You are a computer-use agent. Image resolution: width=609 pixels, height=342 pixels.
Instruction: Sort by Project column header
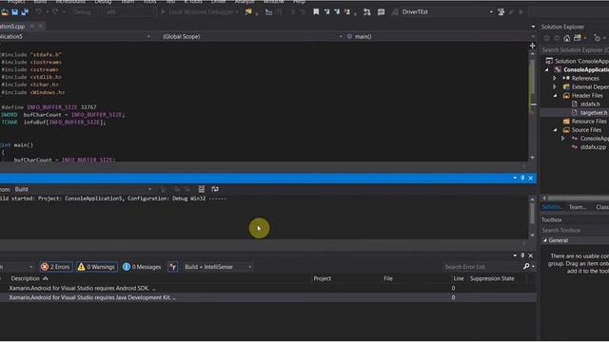pos(323,278)
